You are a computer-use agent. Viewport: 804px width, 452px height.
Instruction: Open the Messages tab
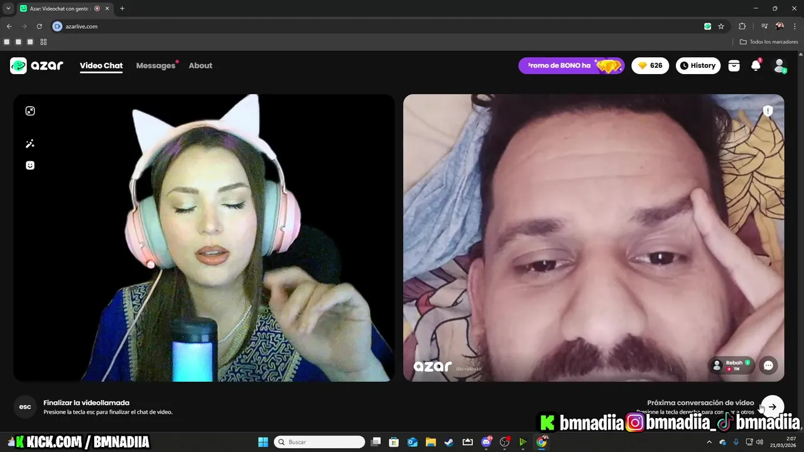coord(156,65)
